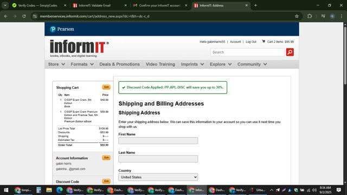Open Chrome profile avatar
Image resolution: width=347 pixels, height=195 pixels.
pyautogui.click(x=332, y=16)
